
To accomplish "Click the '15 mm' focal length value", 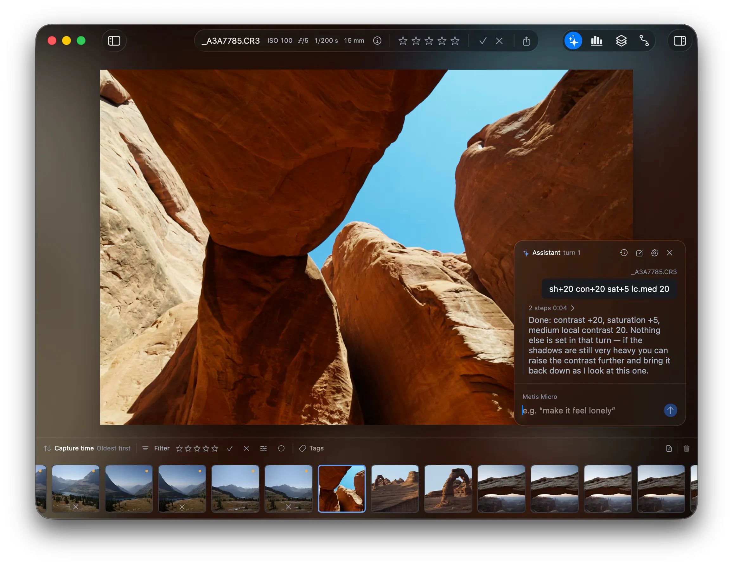I will [354, 41].
